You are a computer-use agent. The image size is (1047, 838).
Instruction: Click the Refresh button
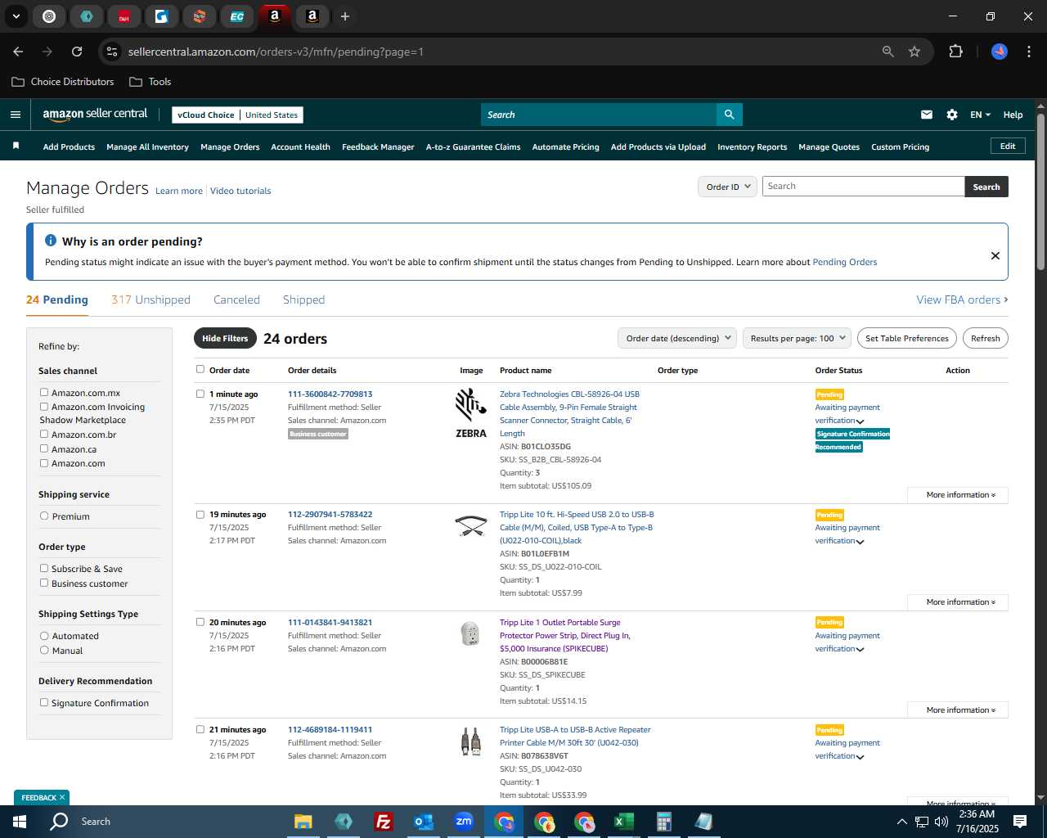coord(985,338)
